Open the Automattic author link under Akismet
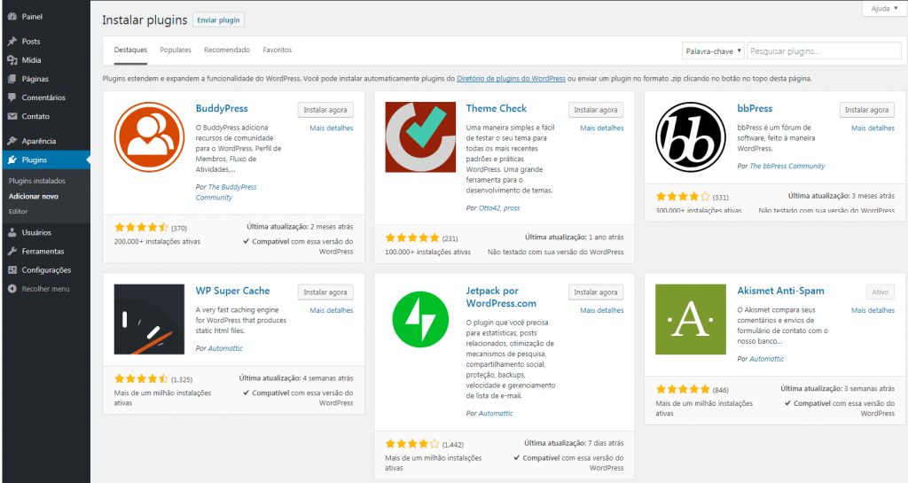908x483 pixels. 767,359
